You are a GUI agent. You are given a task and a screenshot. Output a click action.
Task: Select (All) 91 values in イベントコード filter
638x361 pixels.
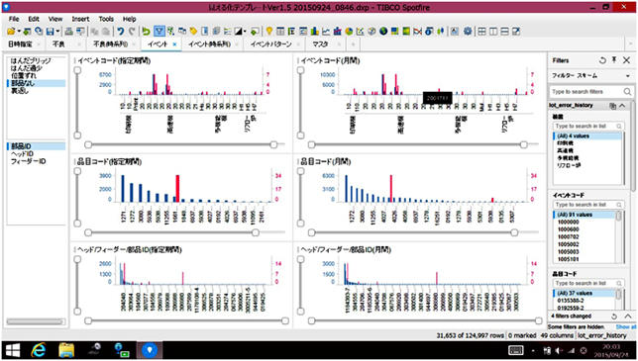point(585,215)
